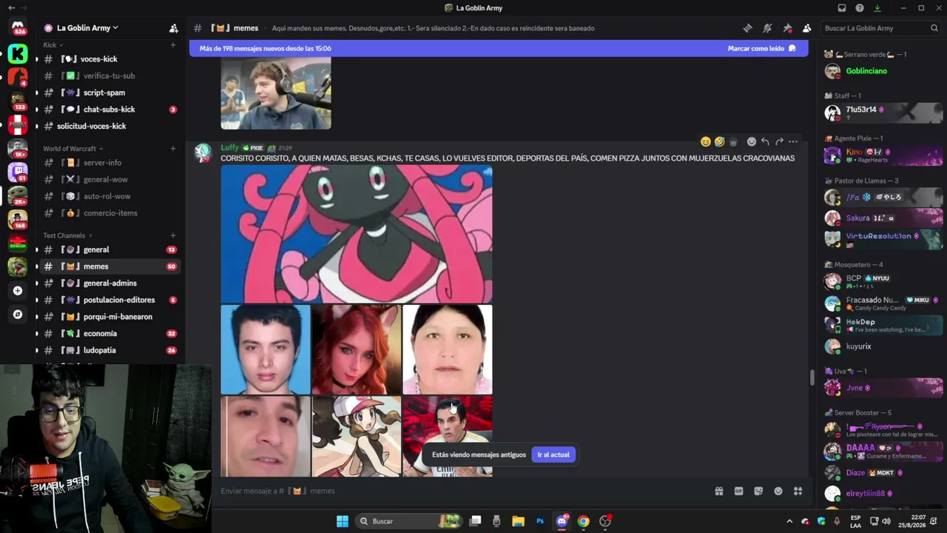
Task: Forward Luffy's message with the forward arrow
Action: (x=779, y=141)
